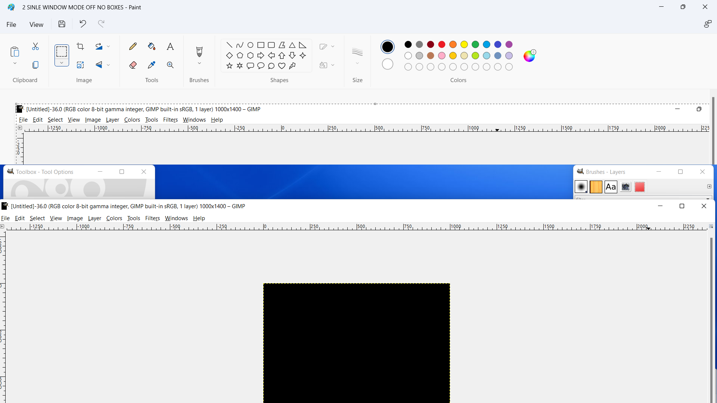Image resolution: width=717 pixels, height=403 pixels.
Task: Click the Brushes tab icon in GIMP dock
Action: (x=581, y=187)
